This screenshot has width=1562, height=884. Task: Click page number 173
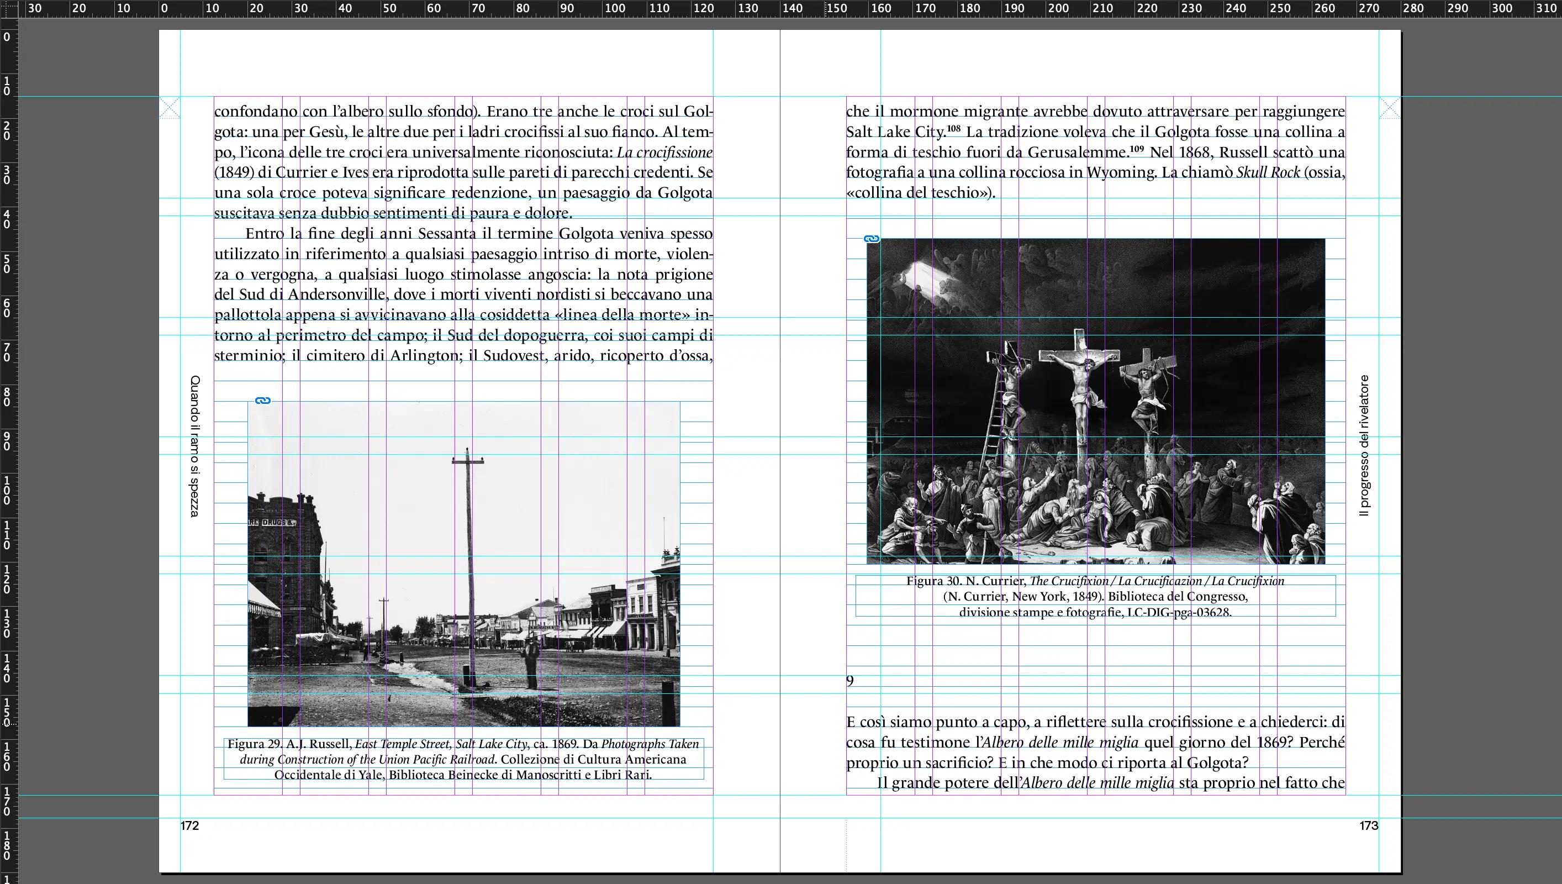point(1369,826)
